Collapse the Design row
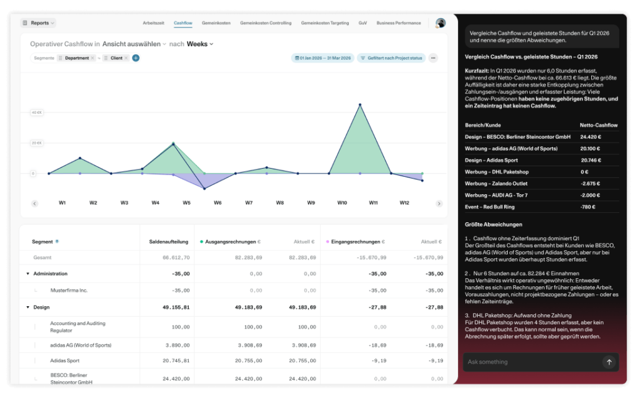The width and height of the screenshot is (638, 399). [x=27, y=307]
